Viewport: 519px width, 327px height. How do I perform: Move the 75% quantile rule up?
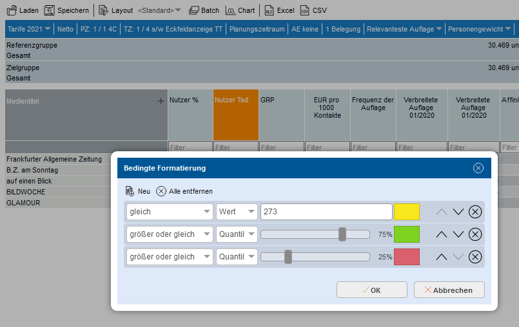tap(442, 234)
